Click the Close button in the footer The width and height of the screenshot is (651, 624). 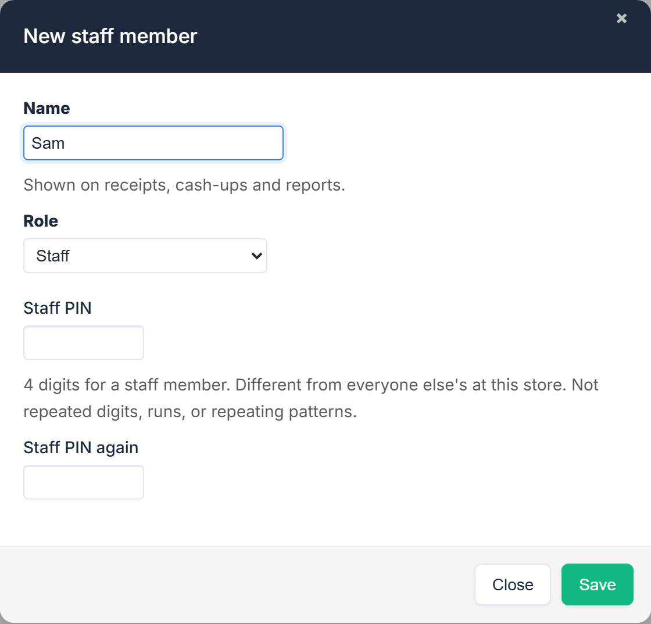click(512, 584)
